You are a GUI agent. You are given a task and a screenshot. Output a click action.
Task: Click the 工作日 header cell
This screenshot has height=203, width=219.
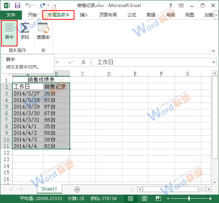(x=28, y=87)
